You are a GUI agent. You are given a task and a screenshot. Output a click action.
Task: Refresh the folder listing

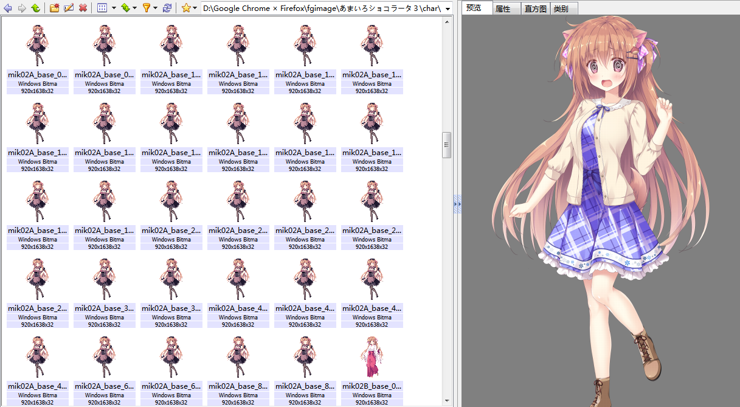pyautogui.click(x=167, y=8)
